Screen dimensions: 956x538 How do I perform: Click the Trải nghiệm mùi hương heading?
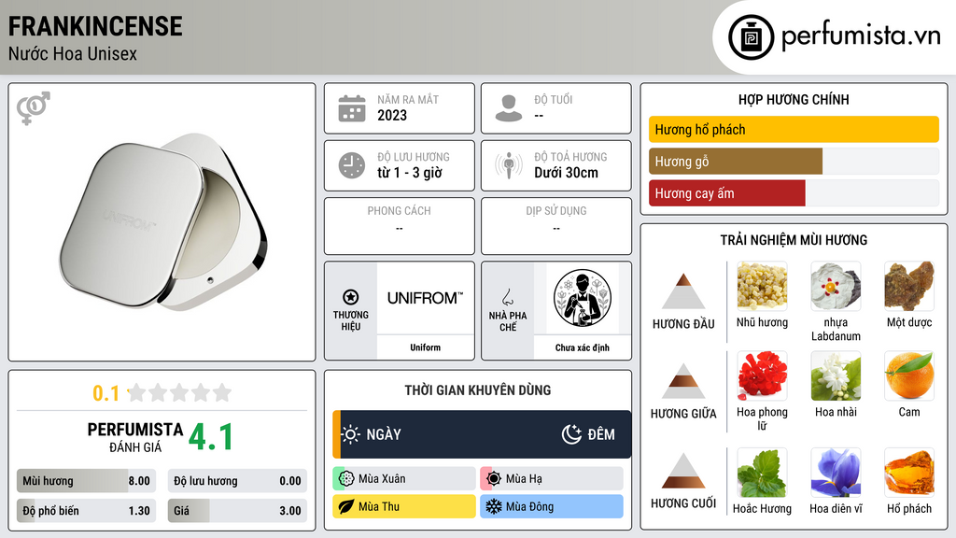794,240
